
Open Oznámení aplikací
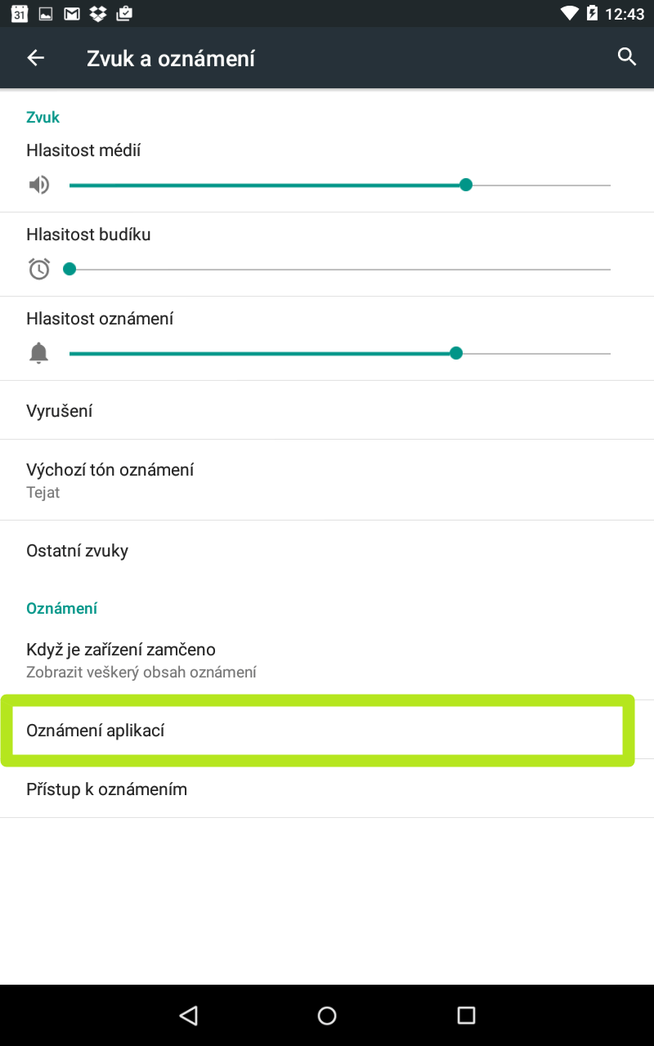pos(327,730)
